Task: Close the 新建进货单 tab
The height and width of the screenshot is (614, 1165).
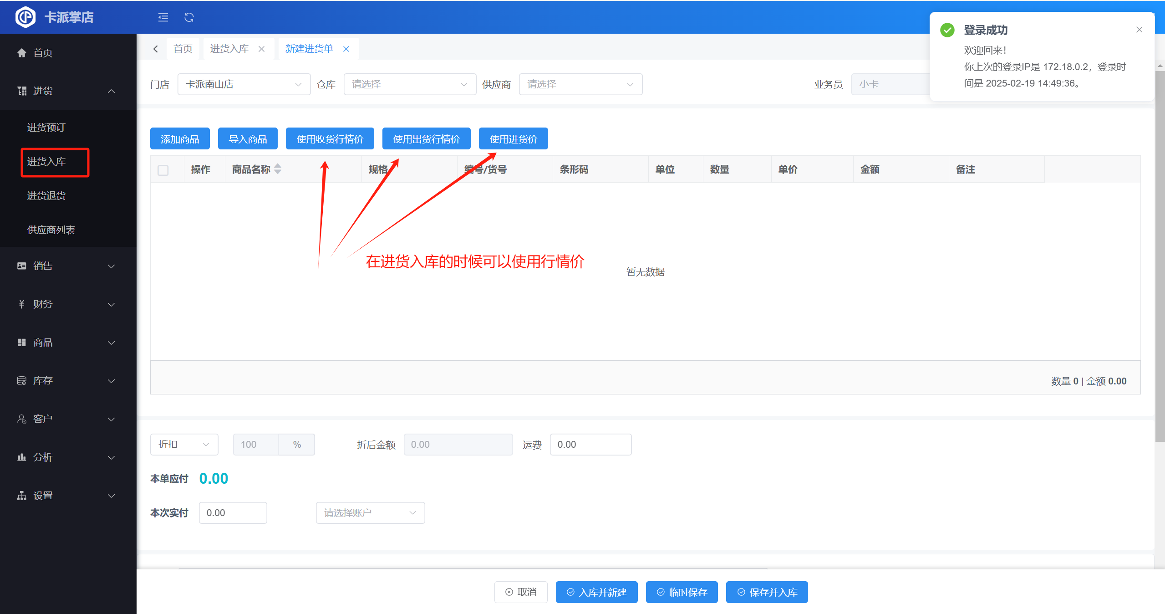Action: pos(346,49)
